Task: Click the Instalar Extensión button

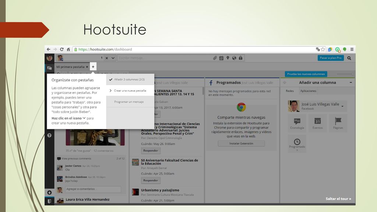Action: point(241,144)
